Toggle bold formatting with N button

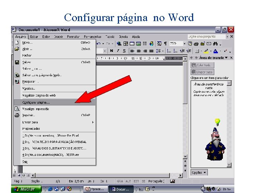click(x=111, y=51)
